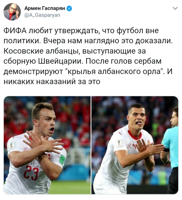Click the green FIFA sleeve patch
182x200 pixels.
click(x=62, y=160)
